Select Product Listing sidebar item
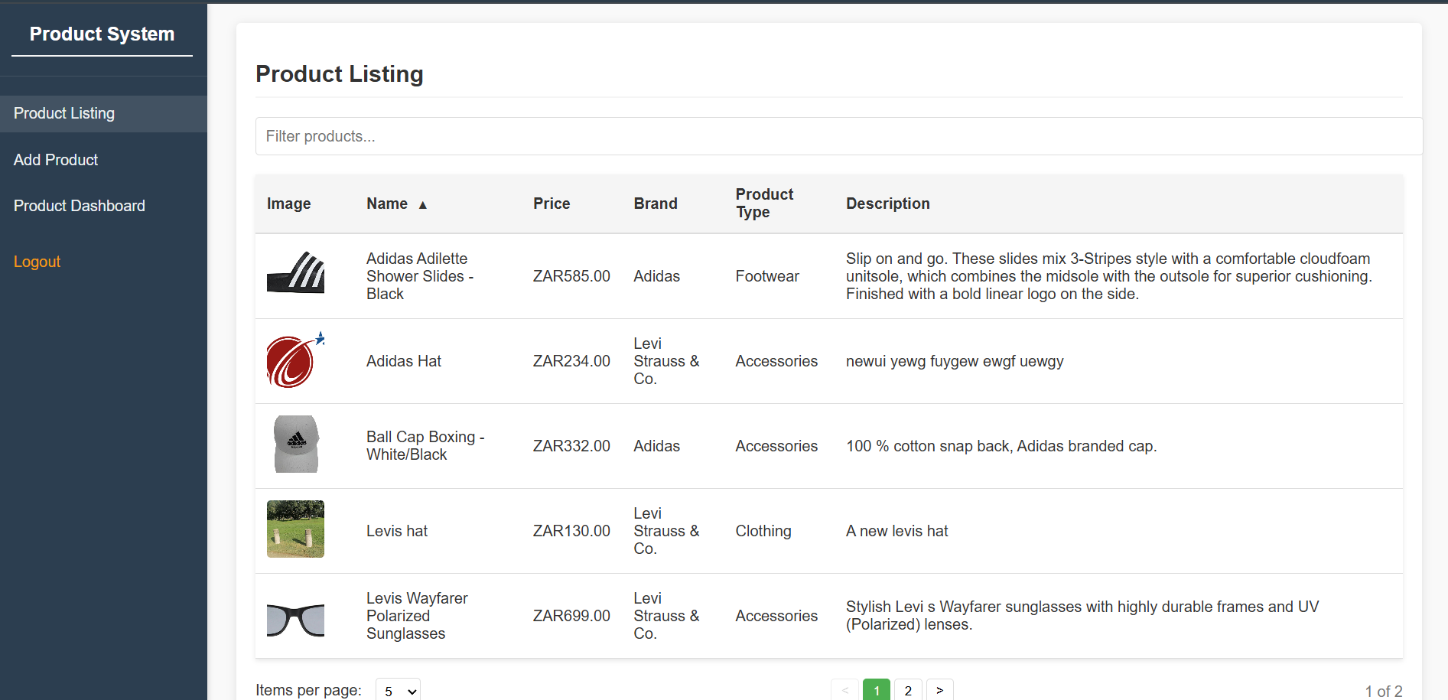 pos(64,113)
